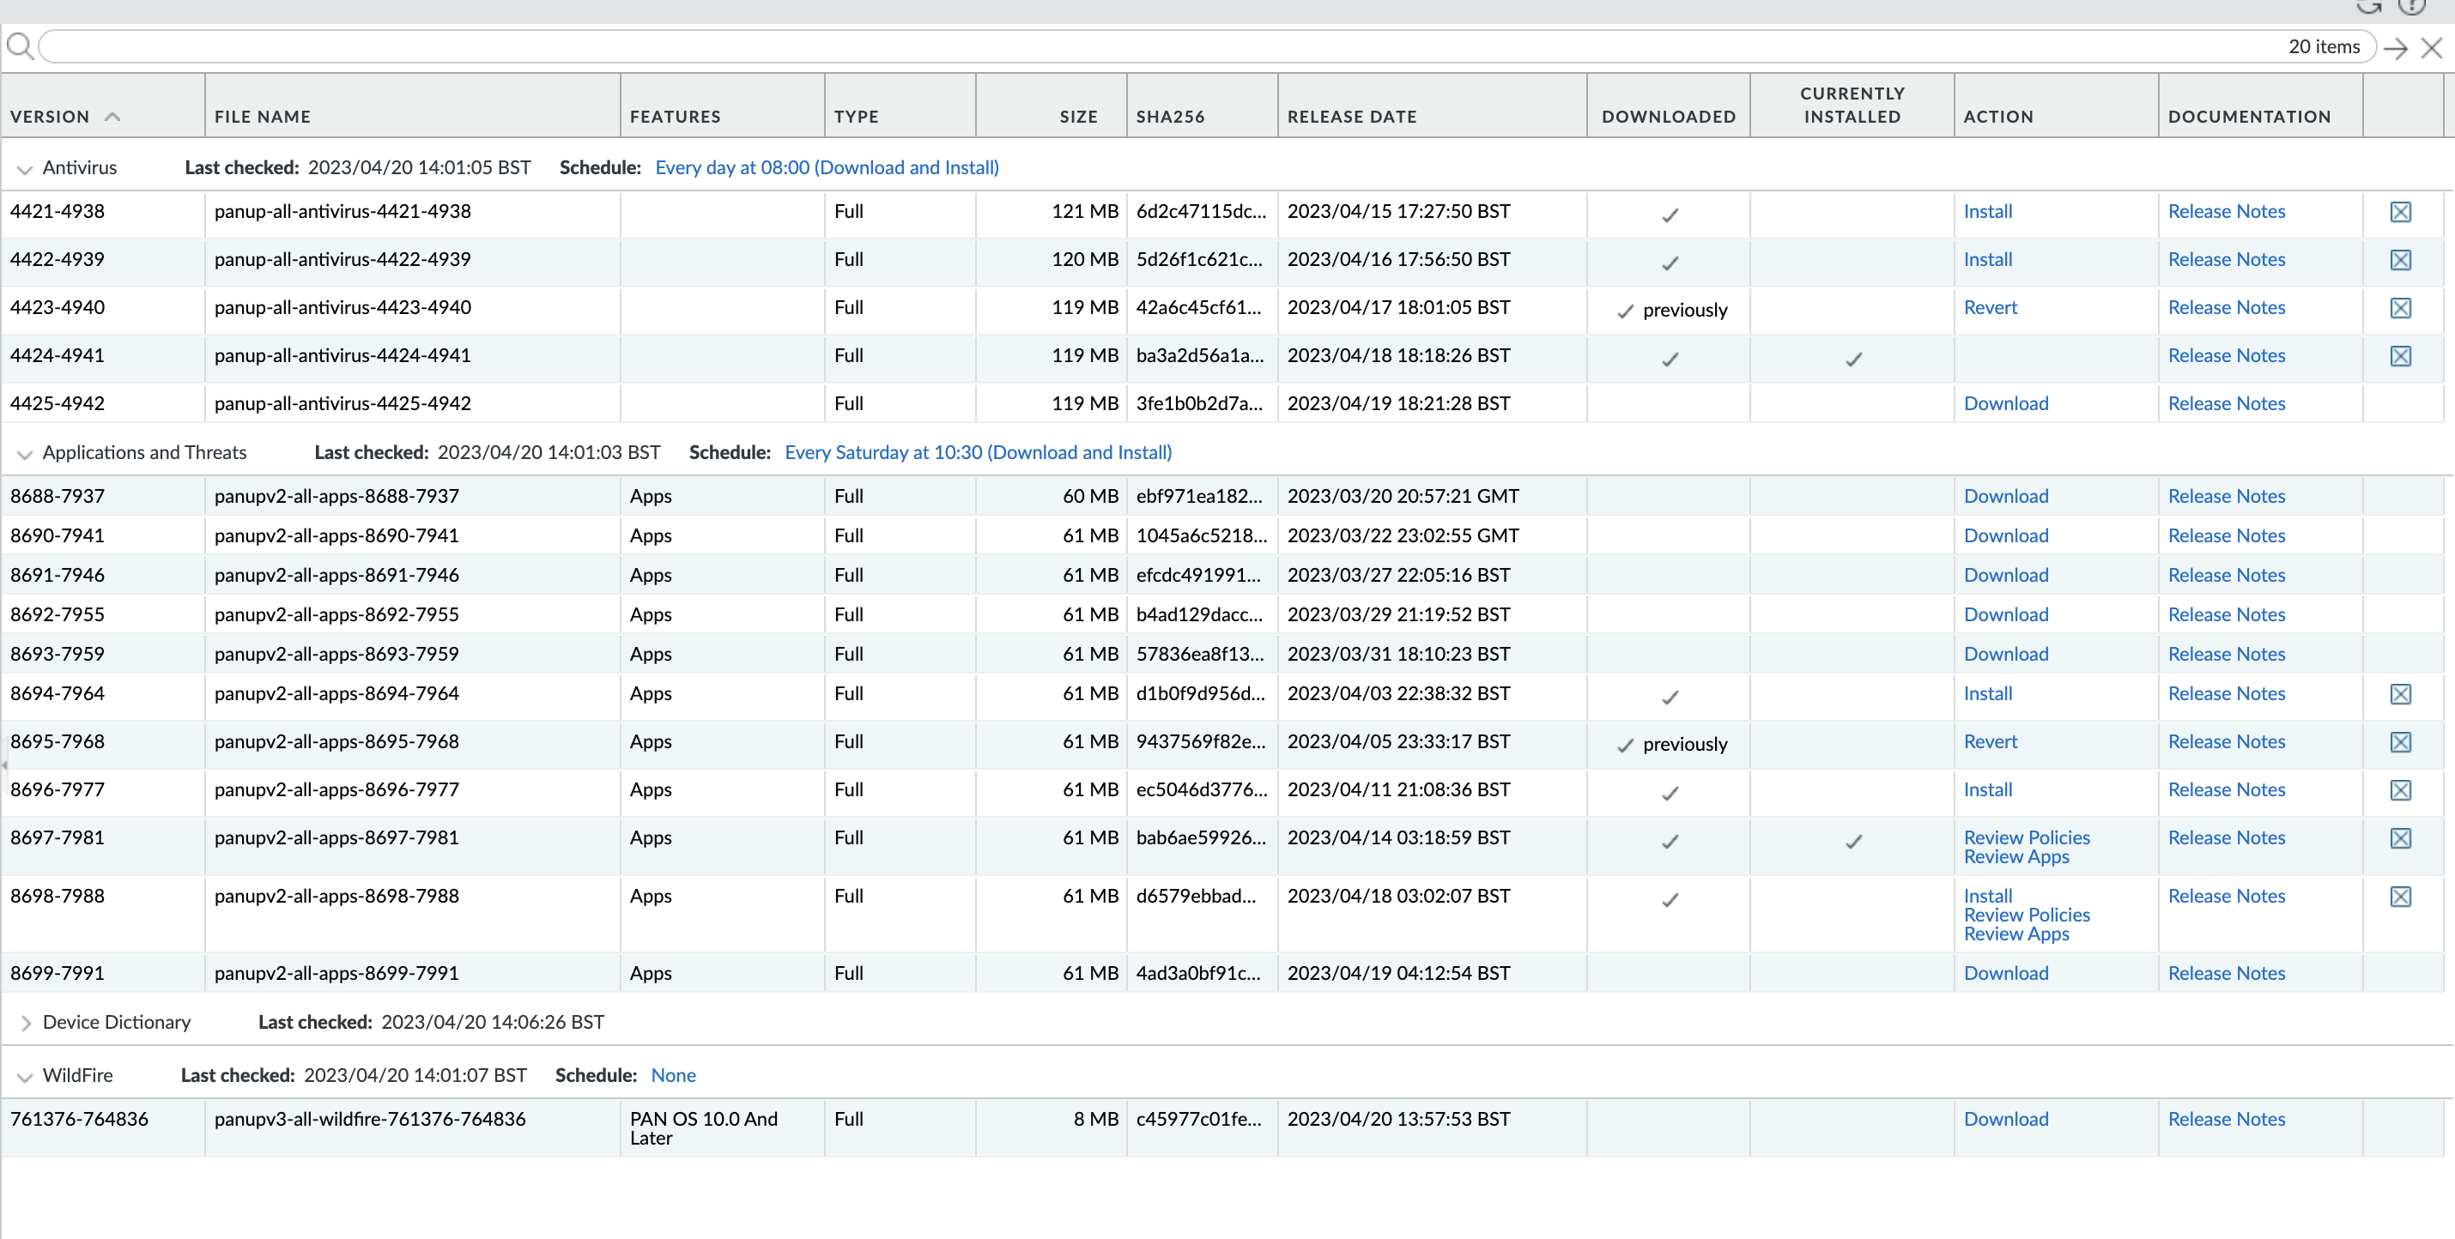Download antivirus version 4425-4942

pos(2005,402)
